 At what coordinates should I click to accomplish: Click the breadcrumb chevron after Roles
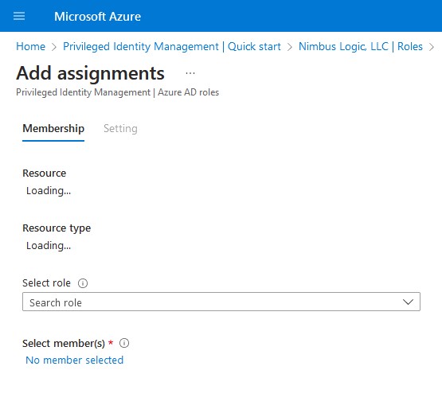click(432, 47)
